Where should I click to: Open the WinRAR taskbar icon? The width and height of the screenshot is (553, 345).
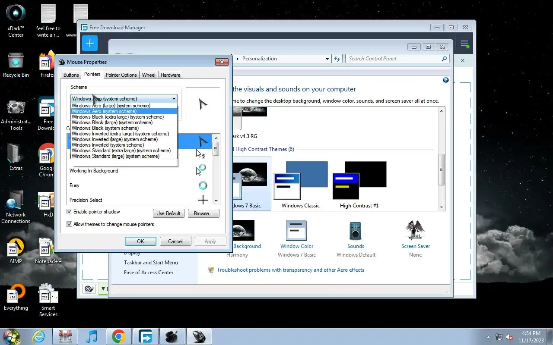[65, 336]
